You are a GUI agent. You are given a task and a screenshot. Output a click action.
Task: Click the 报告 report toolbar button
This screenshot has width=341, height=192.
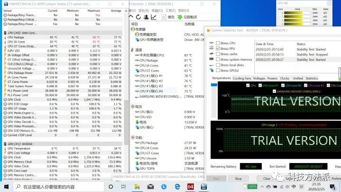(x=168, y=17)
